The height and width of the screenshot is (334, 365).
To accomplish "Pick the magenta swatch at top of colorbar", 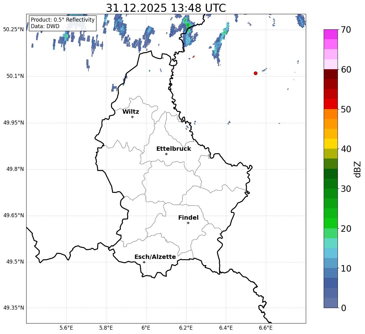I will [x=330, y=34].
